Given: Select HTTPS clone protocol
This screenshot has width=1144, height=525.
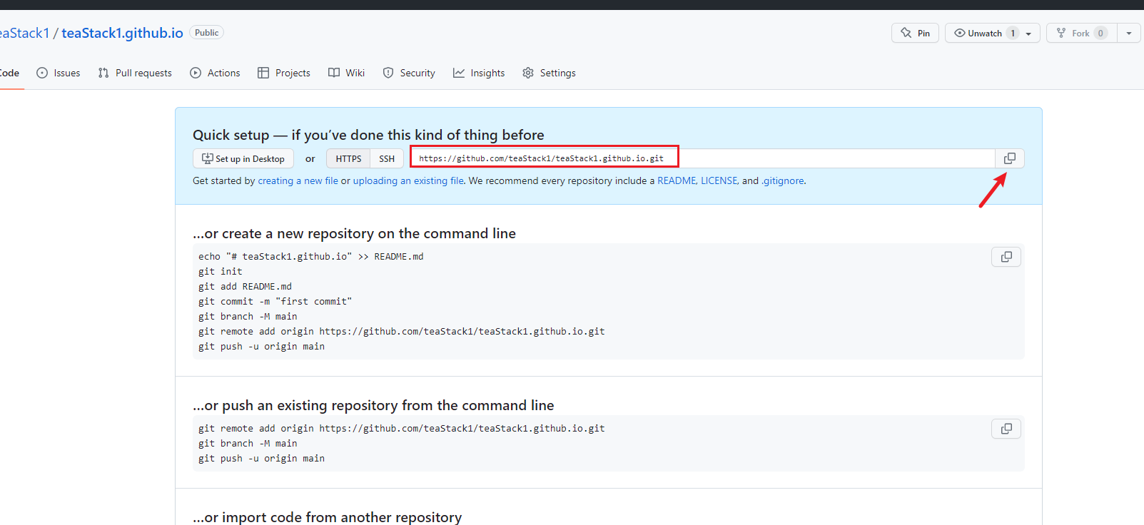Looking at the screenshot, I should 348,158.
